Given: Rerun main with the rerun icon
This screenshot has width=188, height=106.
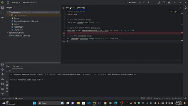Looking at the screenshot, I should pos(6,71).
